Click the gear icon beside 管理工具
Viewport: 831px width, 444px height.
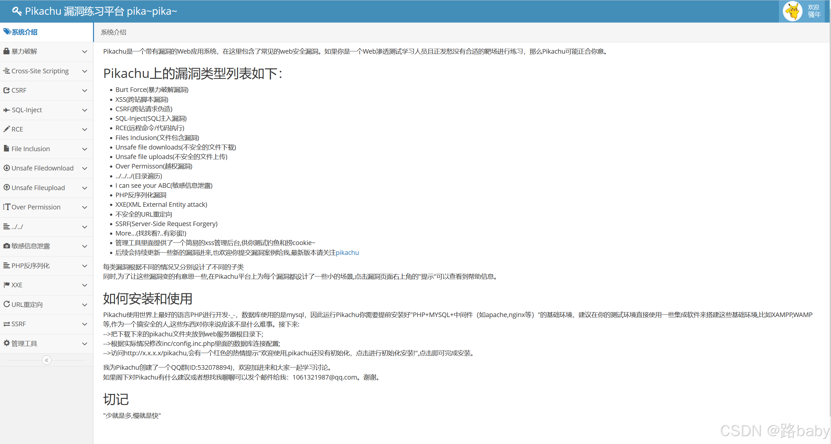(6, 343)
